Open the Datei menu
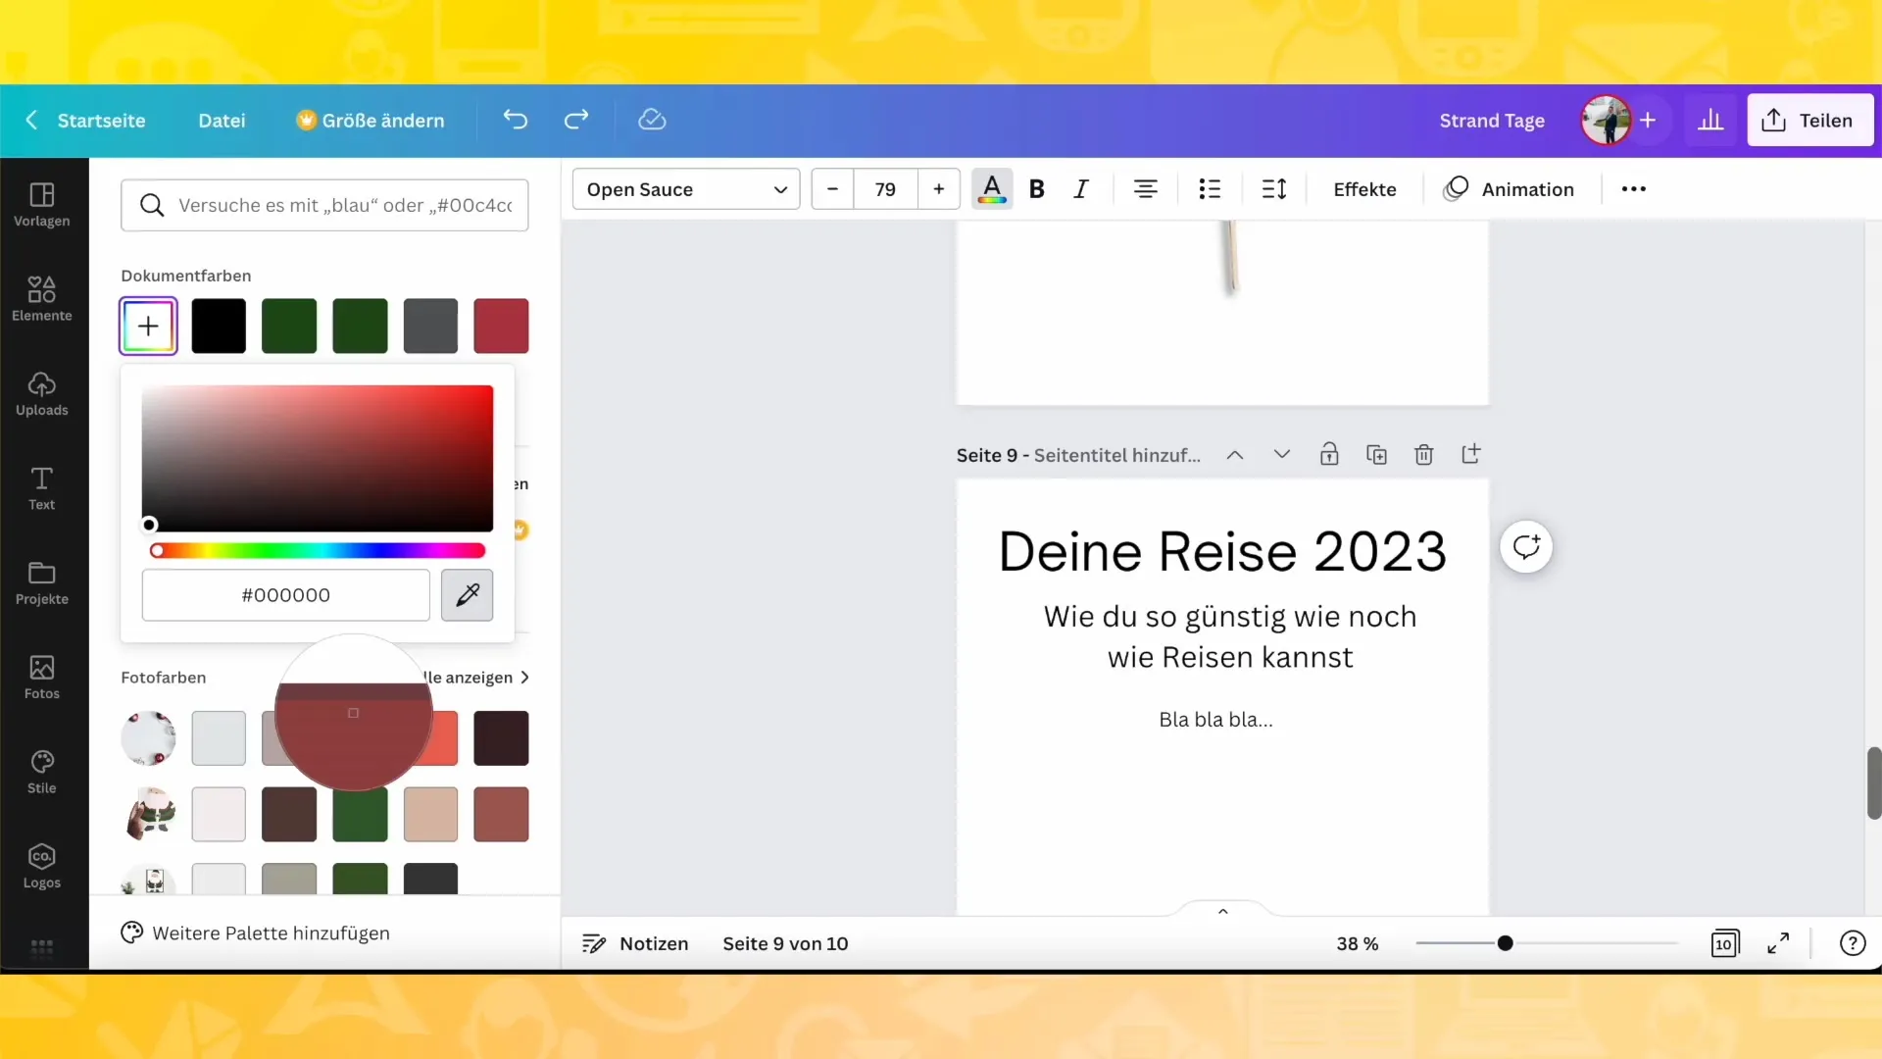Viewport: 1882px width, 1059px height. pos(222,121)
